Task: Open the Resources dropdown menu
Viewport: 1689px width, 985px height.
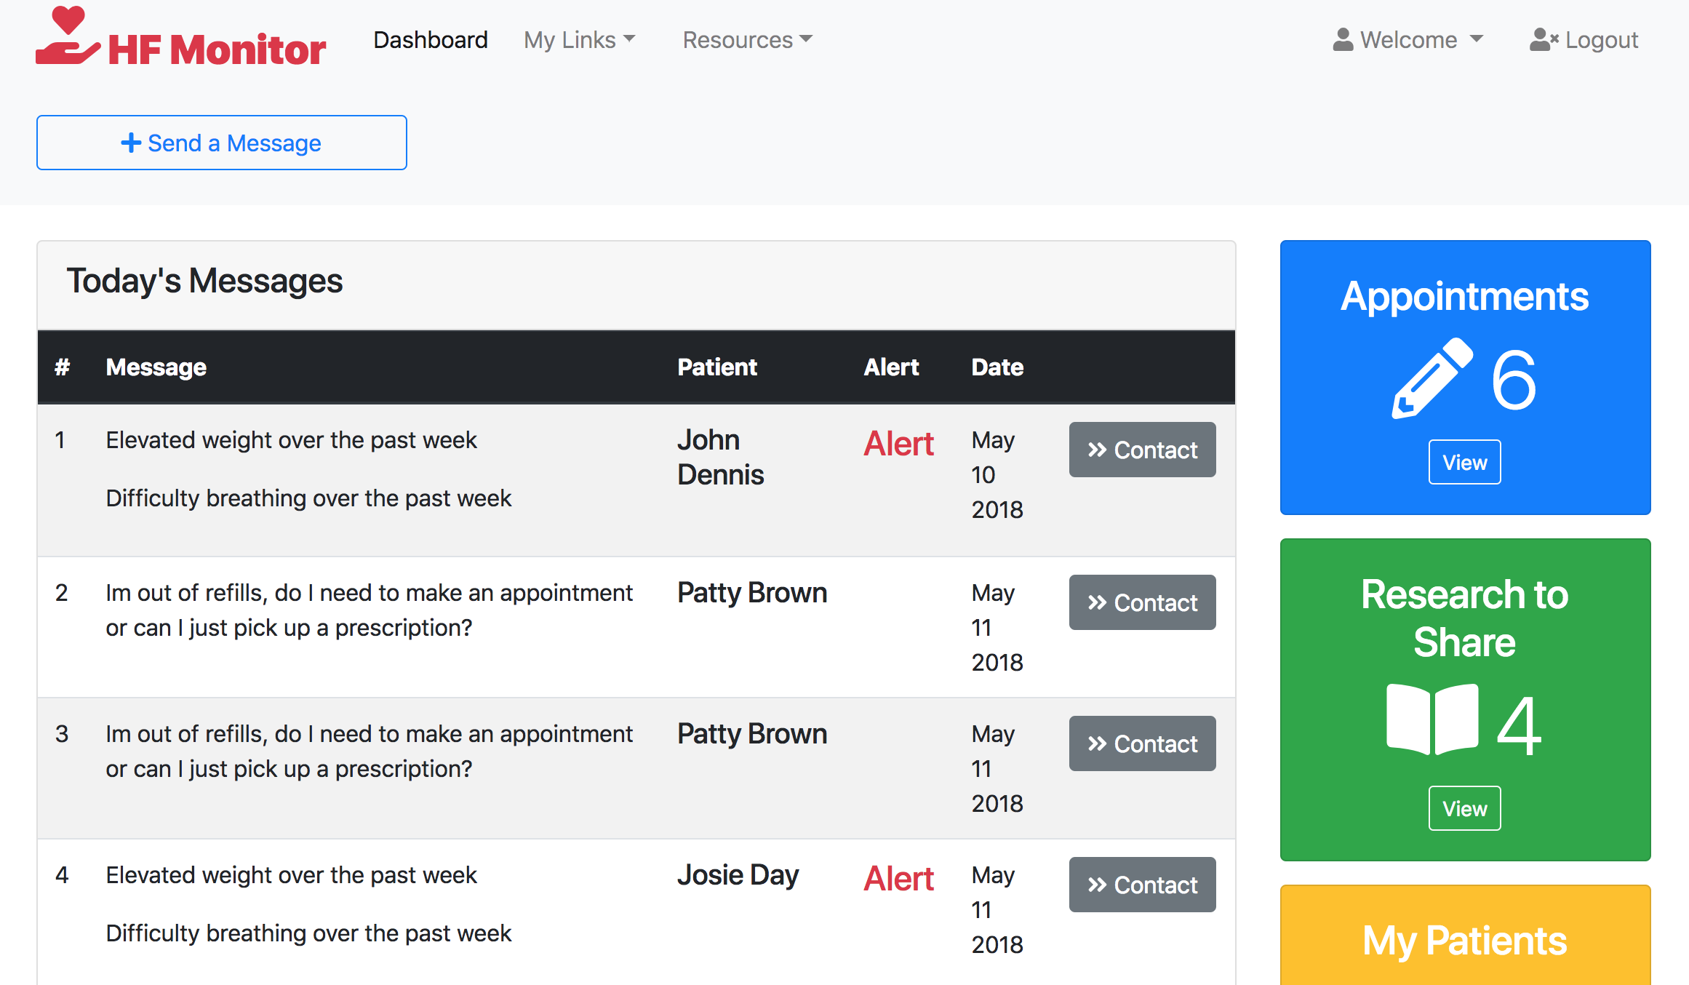Action: pos(747,40)
